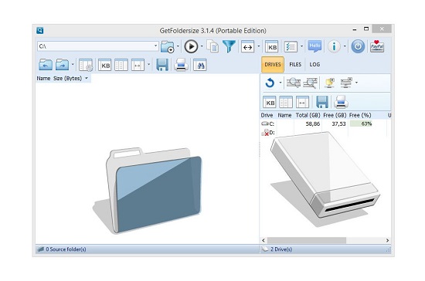The height and width of the screenshot is (281, 425).
Task: Toggle KB size unit in drives panel
Action: tap(270, 103)
